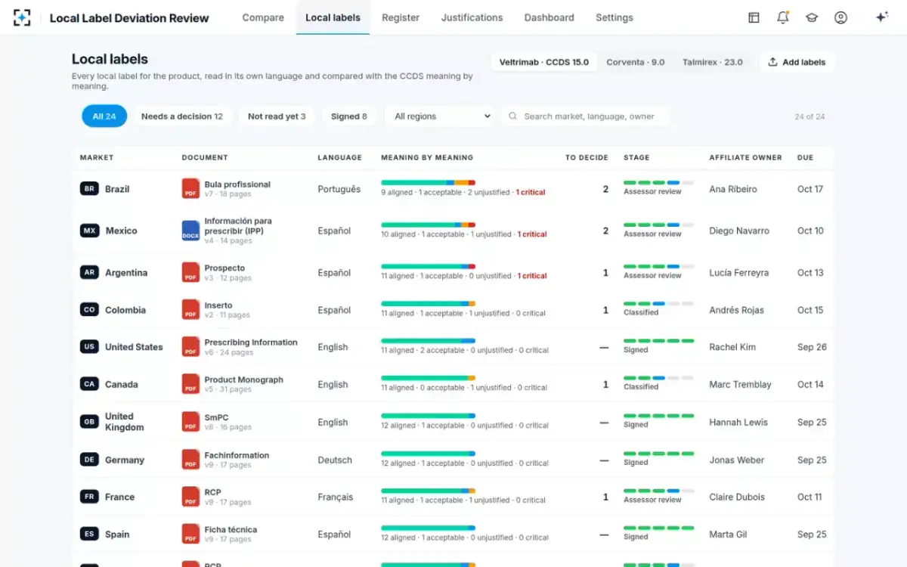Open user profile icon
This screenshot has width=907, height=567.
click(840, 17)
